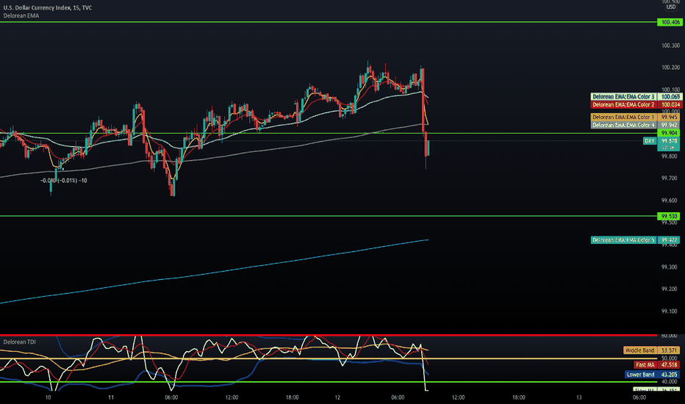Click the 43.205 Lower Band value

670,375
